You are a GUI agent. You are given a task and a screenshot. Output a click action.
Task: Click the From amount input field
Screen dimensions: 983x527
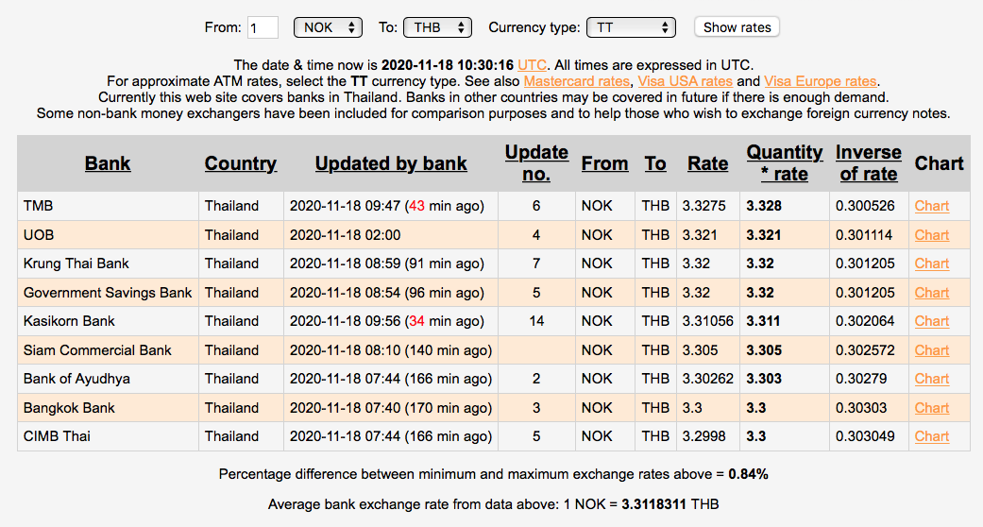point(263,27)
